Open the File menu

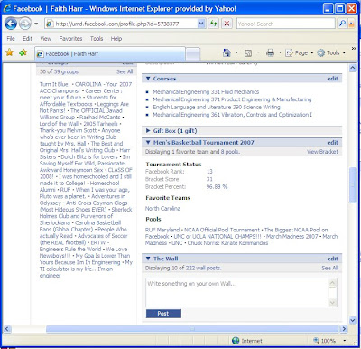tap(11, 39)
